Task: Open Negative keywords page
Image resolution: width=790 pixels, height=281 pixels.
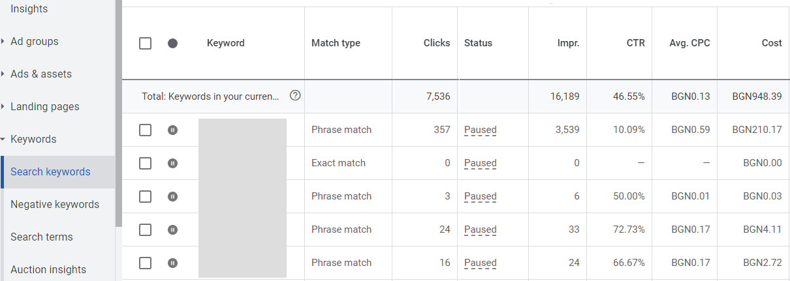Action: click(55, 205)
